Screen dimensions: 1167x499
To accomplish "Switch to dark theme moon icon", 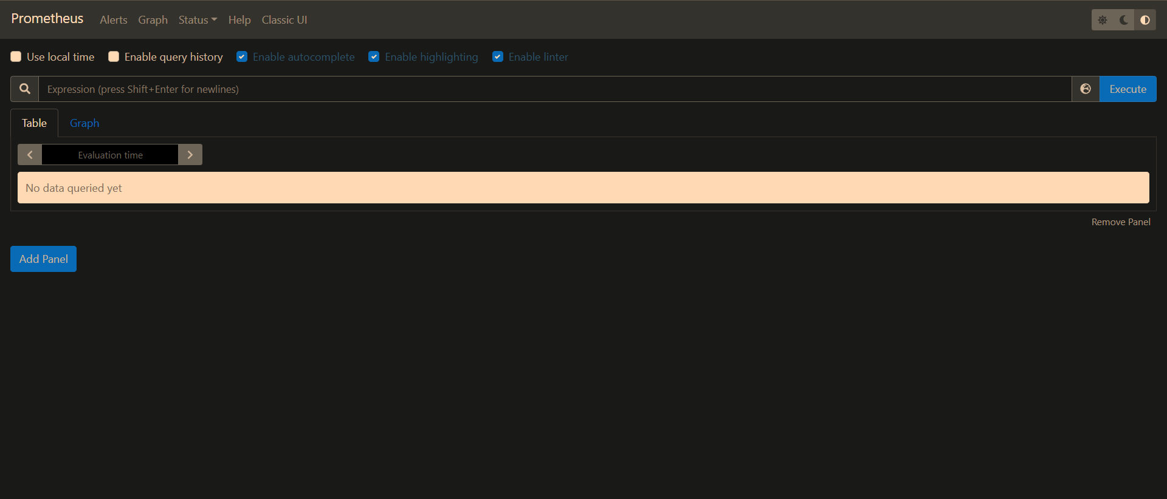I will tap(1124, 20).
